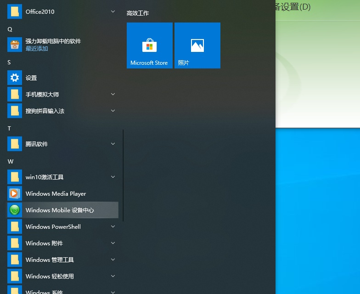Select the W letter group header
Image resolution: width=360 pixels, height=294 pixels.
[10, 162]
